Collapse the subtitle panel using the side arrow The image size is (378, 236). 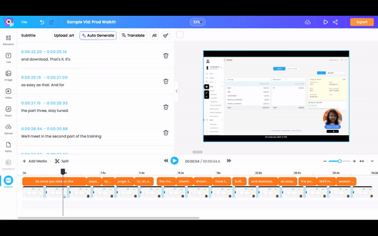[x=176, y=91]
